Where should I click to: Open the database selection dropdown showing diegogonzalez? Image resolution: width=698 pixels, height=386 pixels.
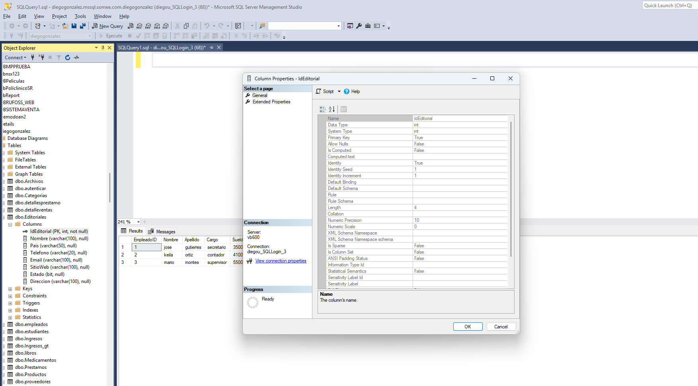(x=90, y=36)
